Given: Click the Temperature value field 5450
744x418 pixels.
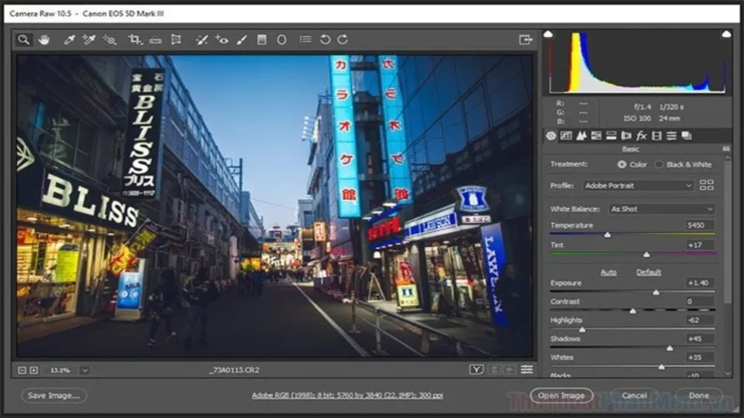Looking at the screenshot, I should [x=700, y=225].
